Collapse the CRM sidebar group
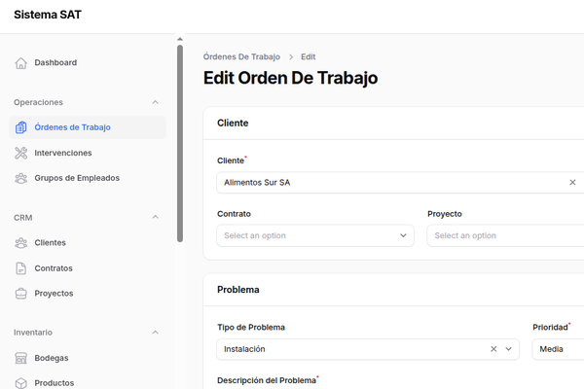Image resolution: width=584 pixels, height=389 pixels. click(x=155, y=218)
